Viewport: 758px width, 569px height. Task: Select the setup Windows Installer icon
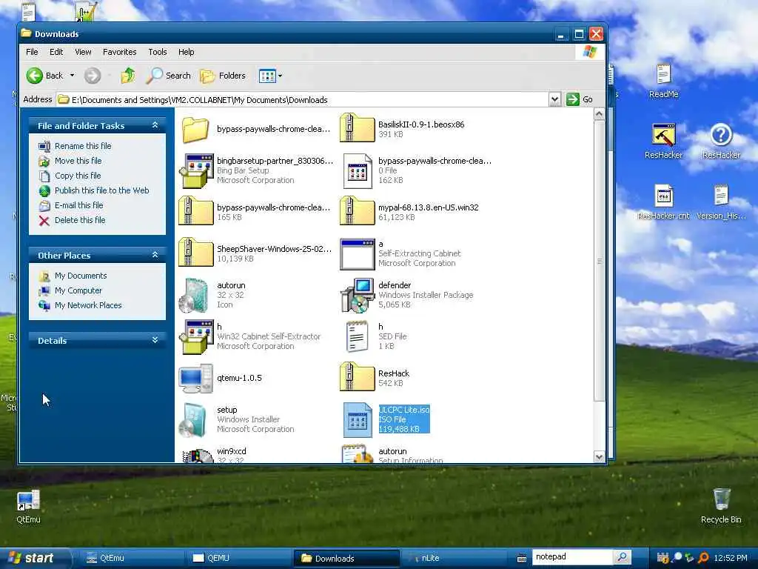coord(195,420)
